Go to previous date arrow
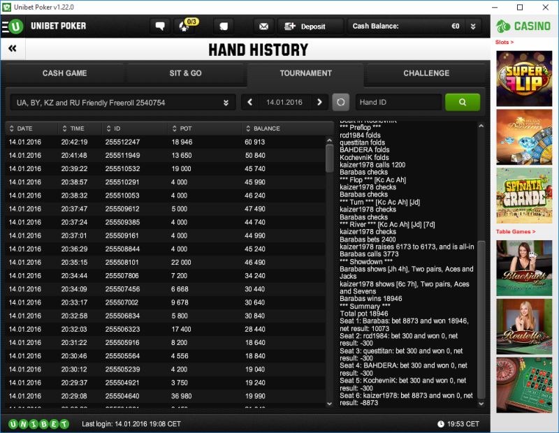Screen dimensions: 559x433 pos(250,102)
